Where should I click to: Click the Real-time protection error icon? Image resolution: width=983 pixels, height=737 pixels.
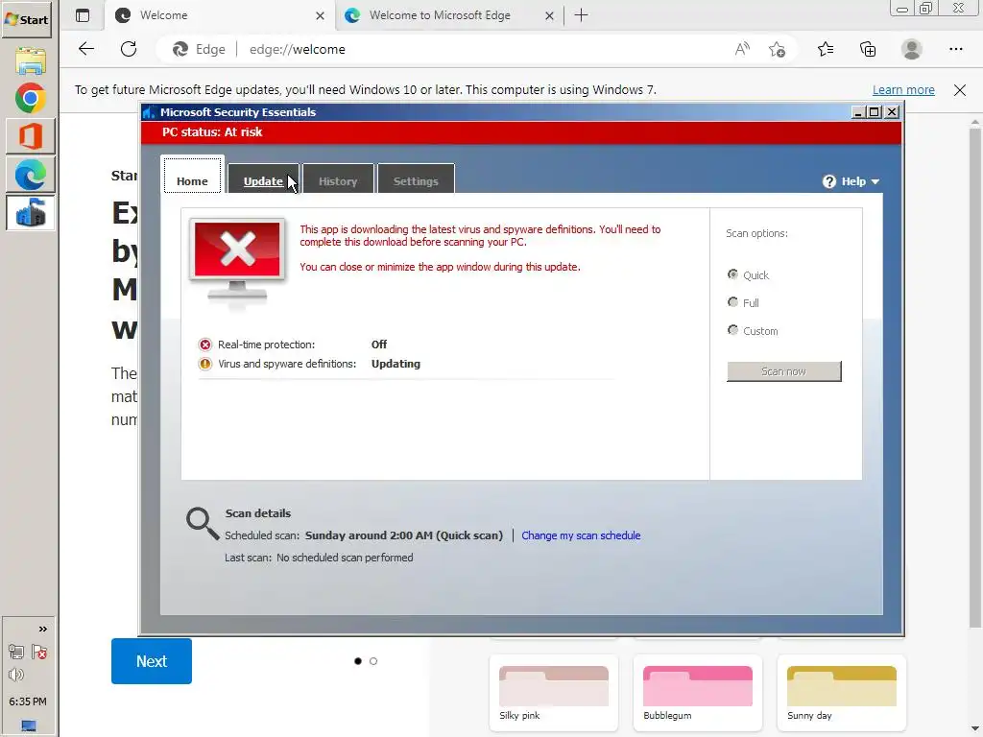coord(205,345)
